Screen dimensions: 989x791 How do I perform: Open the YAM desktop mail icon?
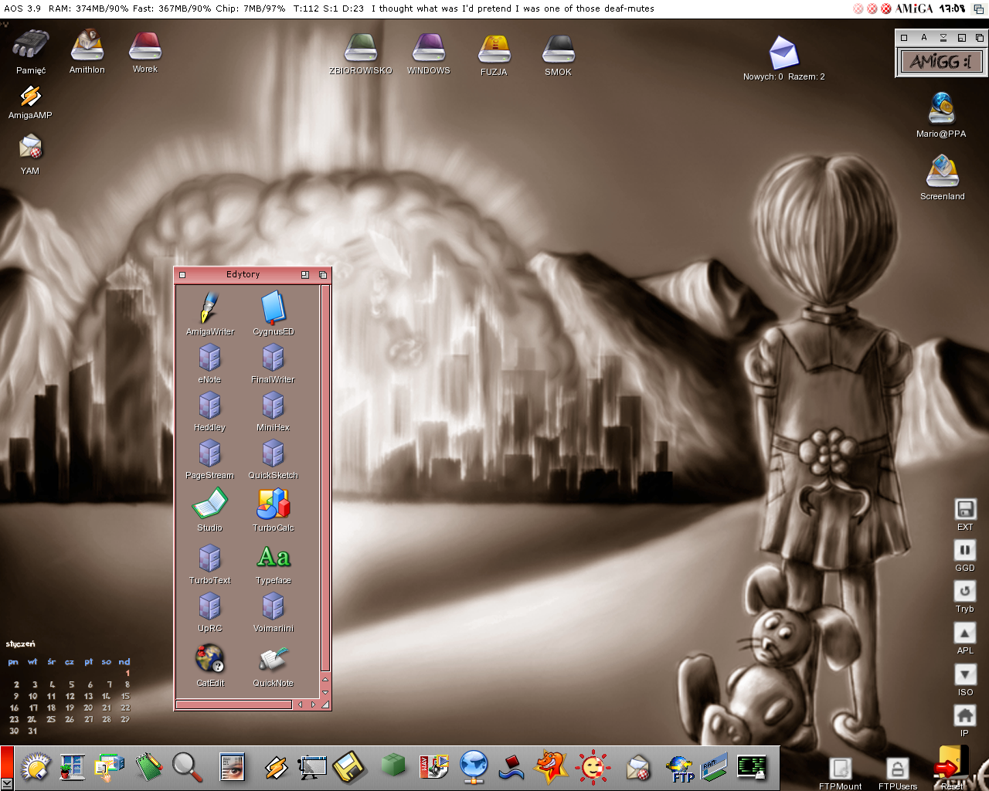click(30, 146)
